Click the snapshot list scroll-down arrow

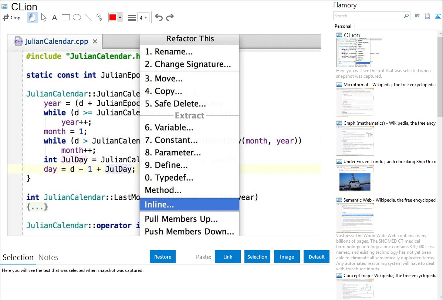pos(440,297)
